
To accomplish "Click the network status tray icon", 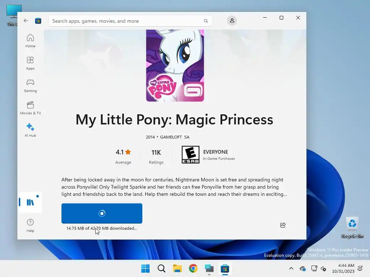I will (x=314, y=268).
